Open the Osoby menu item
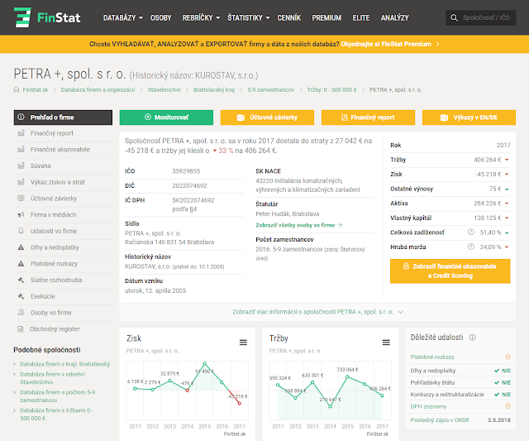Screen dimensions: 529x441 [x=161, y=18]
